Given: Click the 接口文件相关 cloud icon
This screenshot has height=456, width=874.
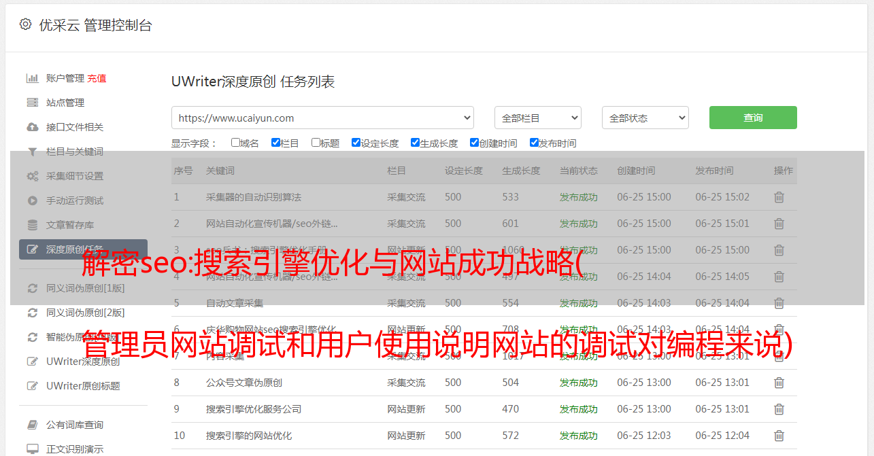Looking at the screenshot, I should 32,127.
